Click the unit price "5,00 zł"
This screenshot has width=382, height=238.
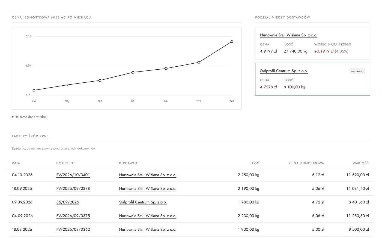[x=318, y=229]
